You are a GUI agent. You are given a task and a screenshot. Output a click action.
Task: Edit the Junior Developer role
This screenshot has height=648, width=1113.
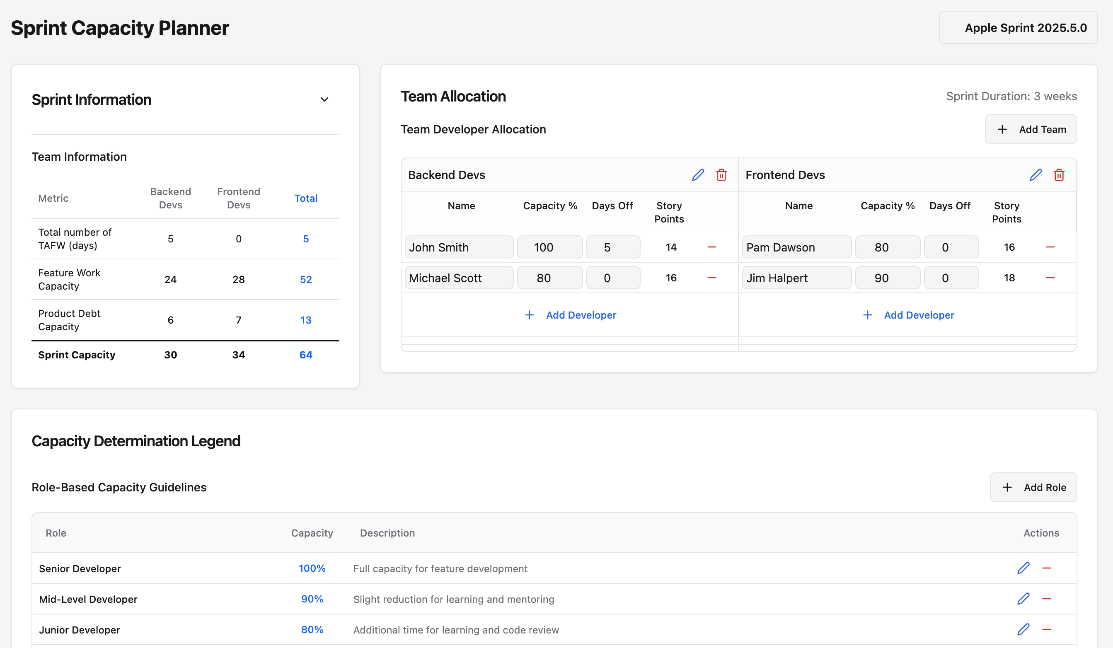(1023, 629)
